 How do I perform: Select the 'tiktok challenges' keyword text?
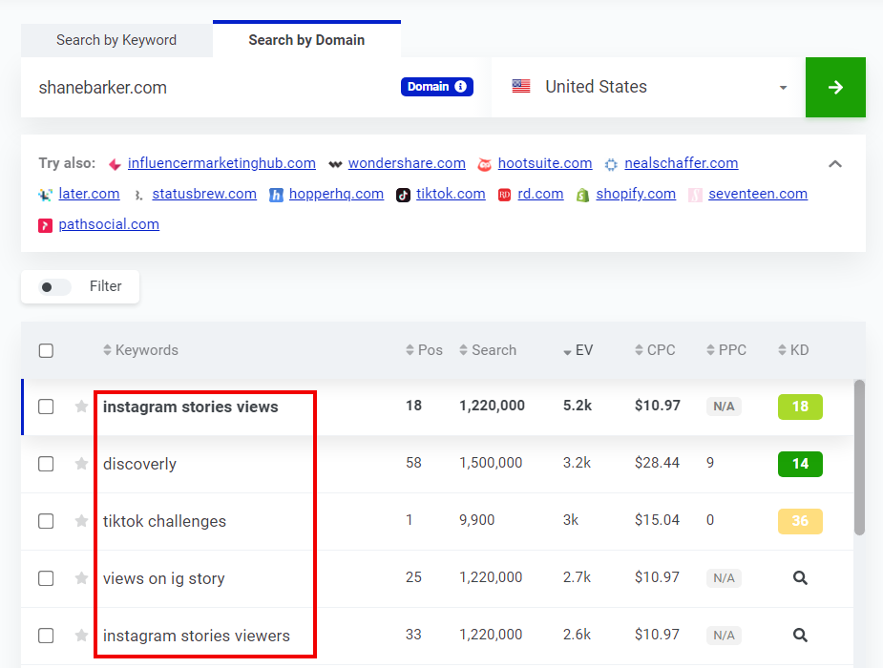(x=164, y=521)
